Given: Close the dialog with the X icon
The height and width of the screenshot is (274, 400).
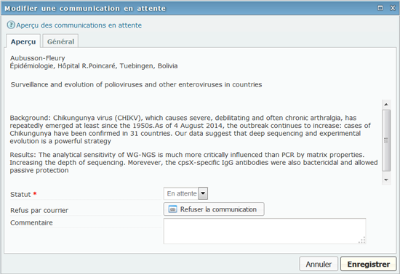Looking at the screenshot, I should [x=393, y=8].
